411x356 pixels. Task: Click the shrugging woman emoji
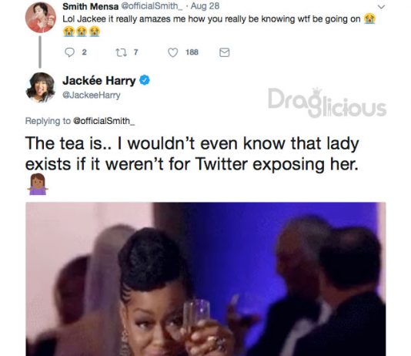(x=38, y=184)
